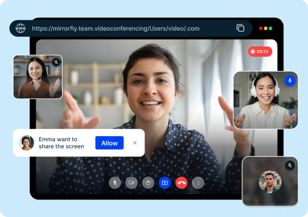308x217 pixels.
Task: Click blue mic icon on headphones woman's tile
Action: coord(290,81)
